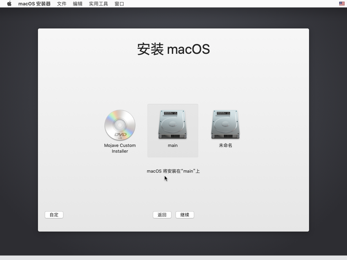The image size is (347, 260).
Task: Click the Mojave Custom Installer DVD icon
Action: (120, 125)
